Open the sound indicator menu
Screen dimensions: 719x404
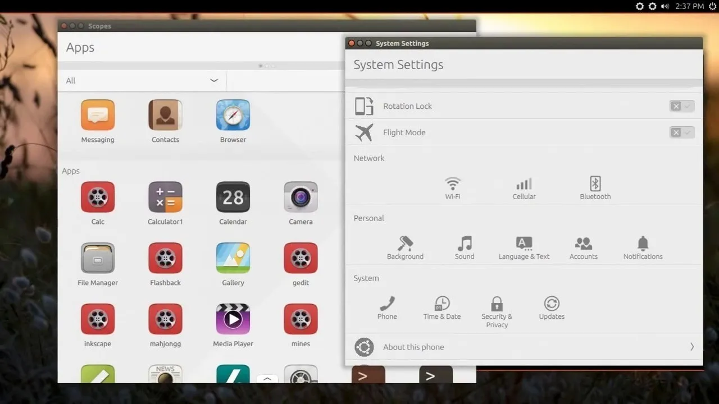(x=665, y=6)
